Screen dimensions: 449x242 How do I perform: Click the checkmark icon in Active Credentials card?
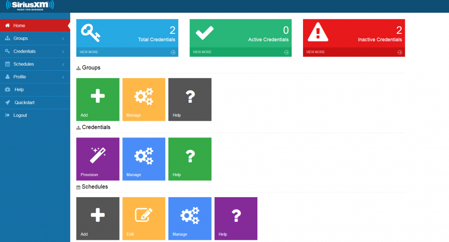coord(204,33)
